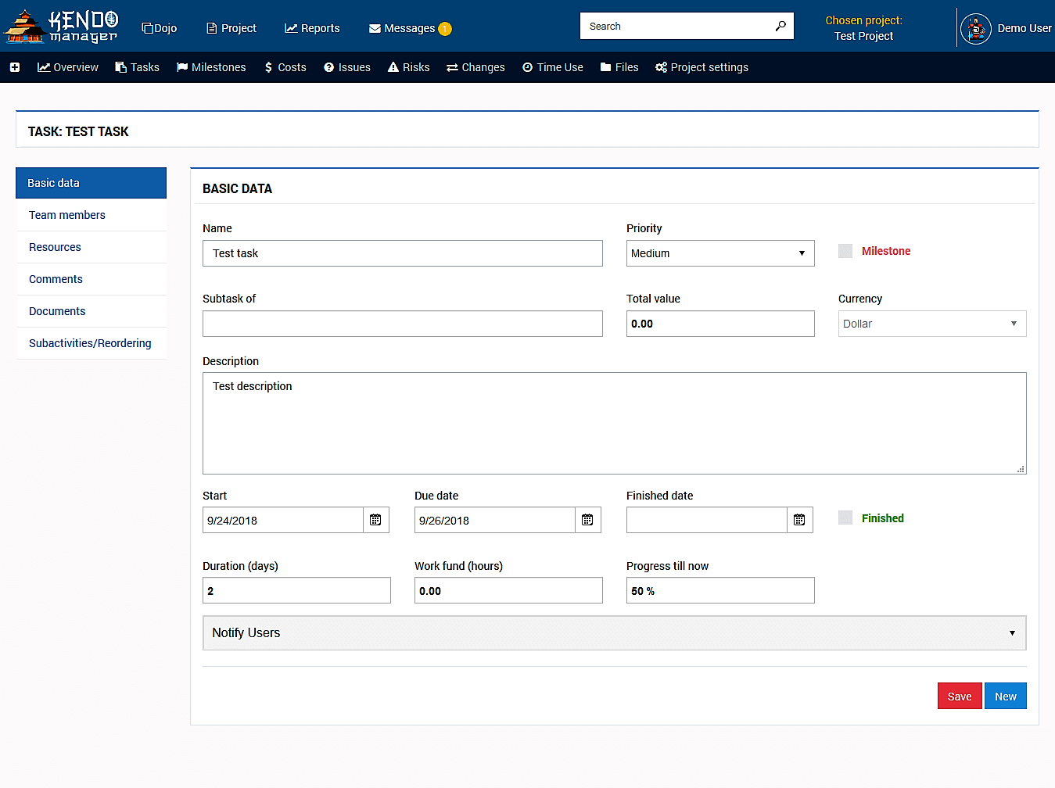
Task: Open the Risks section
Action: (409, 67)
